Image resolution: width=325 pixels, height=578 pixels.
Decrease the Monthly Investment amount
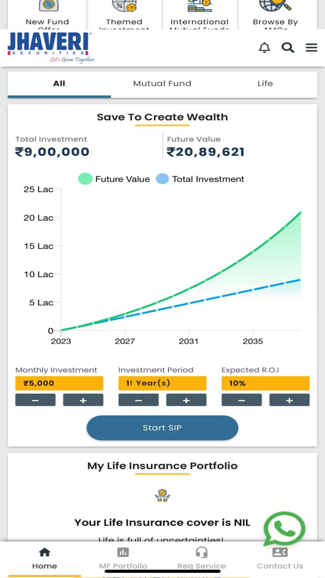tap(35, 400)
